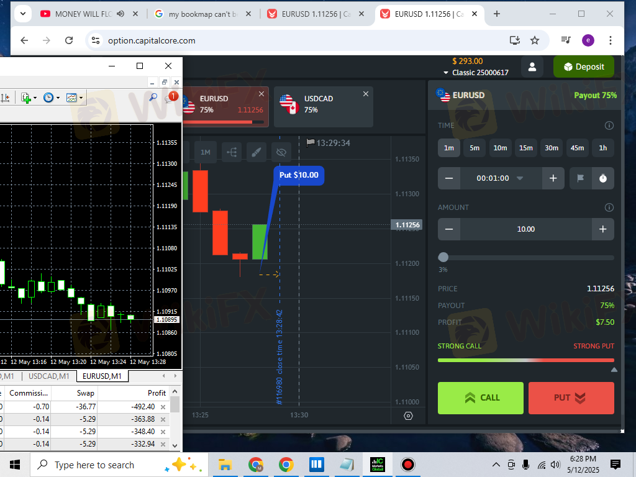Close the USDCAD asset card

pyautogui.click(x=366, y=94)
